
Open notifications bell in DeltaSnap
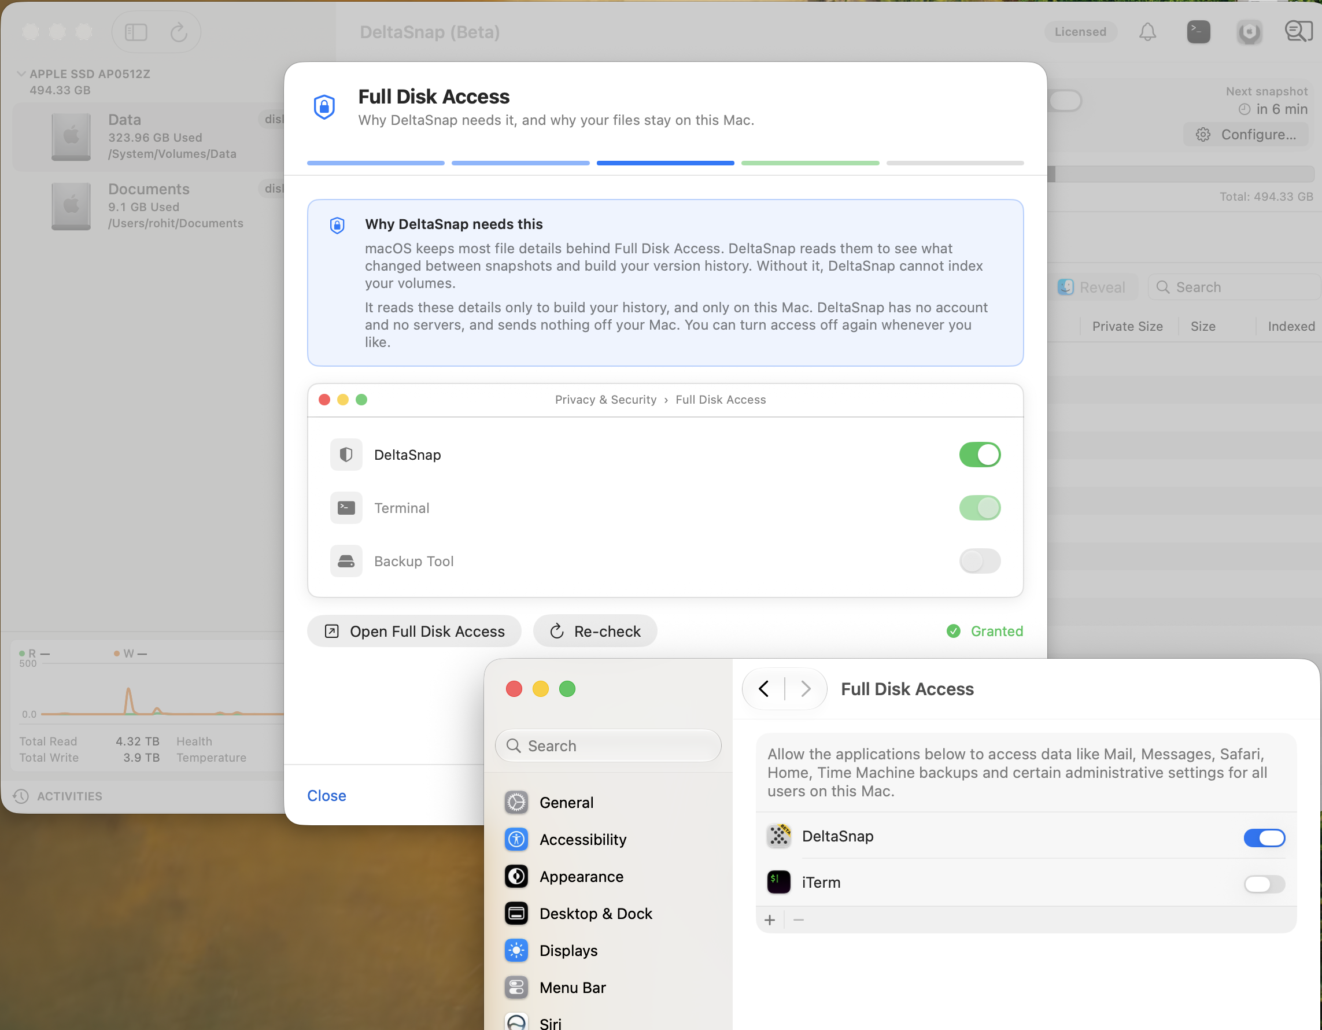(x=1147, y=31)
